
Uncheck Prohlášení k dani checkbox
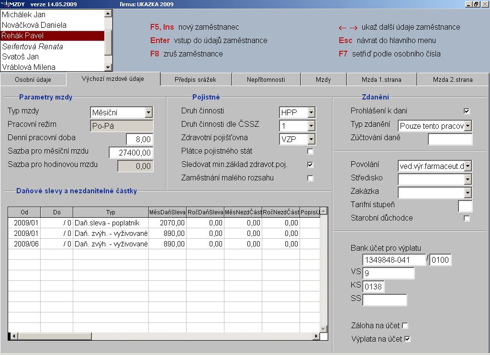[x=467, y=111]
